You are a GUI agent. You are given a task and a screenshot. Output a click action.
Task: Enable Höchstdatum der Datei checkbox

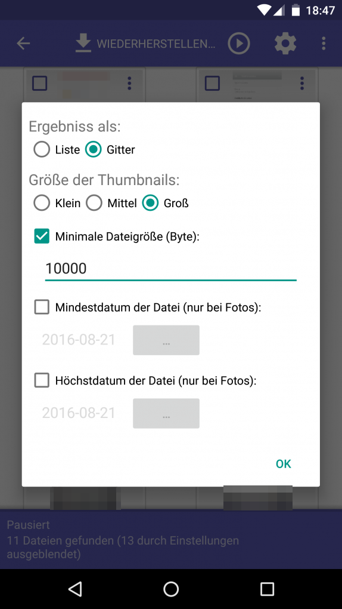point(42,380)
